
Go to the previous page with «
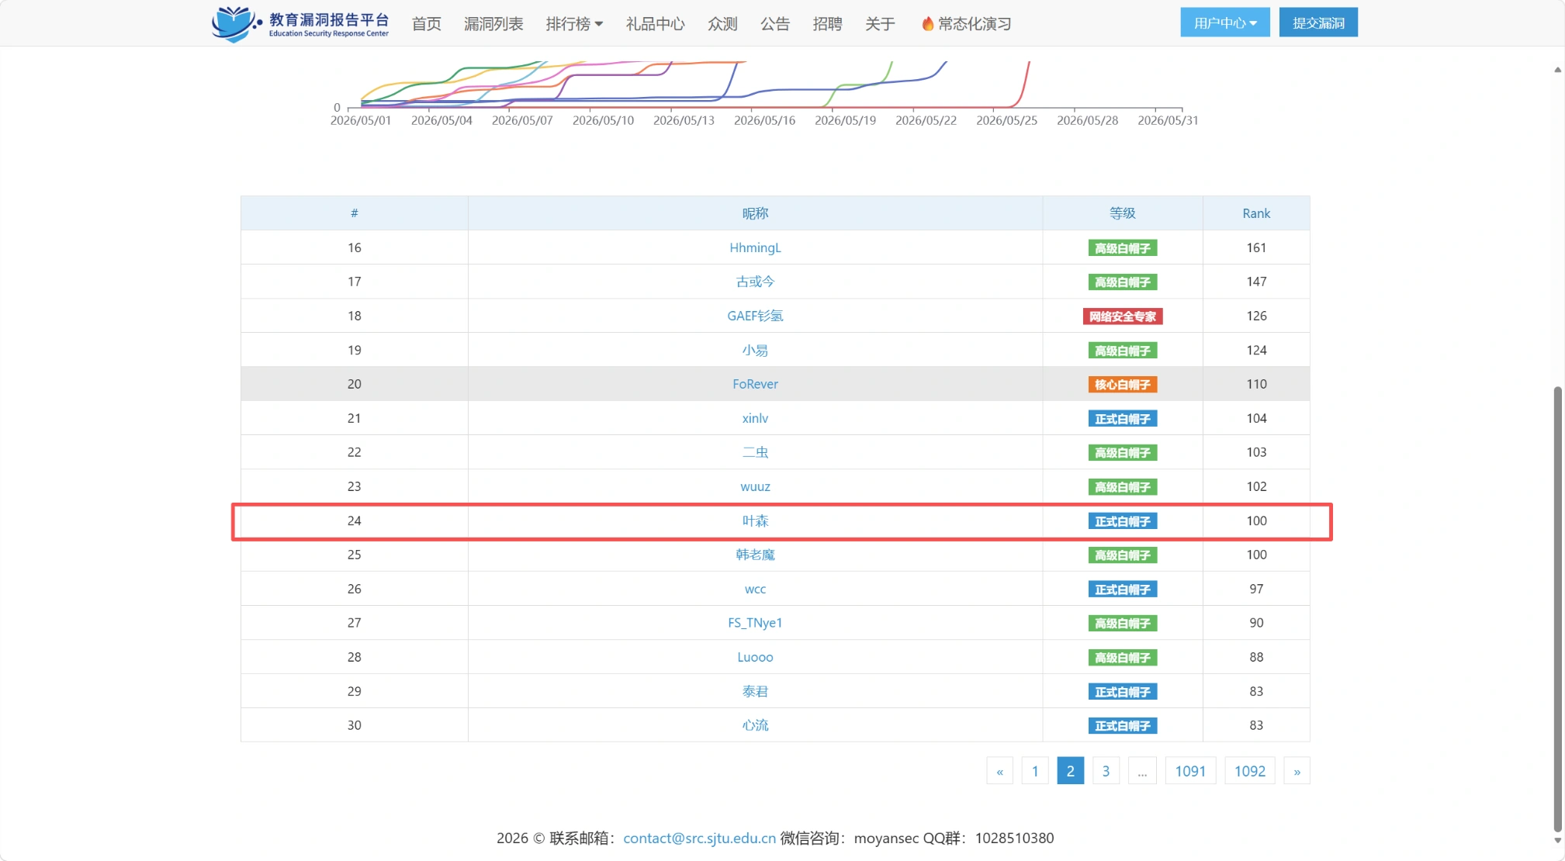[x=999, y=771]
